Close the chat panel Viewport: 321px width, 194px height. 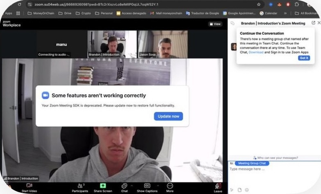coord(319,23)
